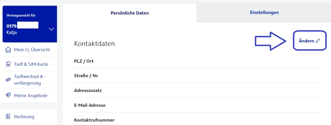Open Tarifwechsel & -verlängerung menu item
The image size is (331, 125).
pos(30,80)
